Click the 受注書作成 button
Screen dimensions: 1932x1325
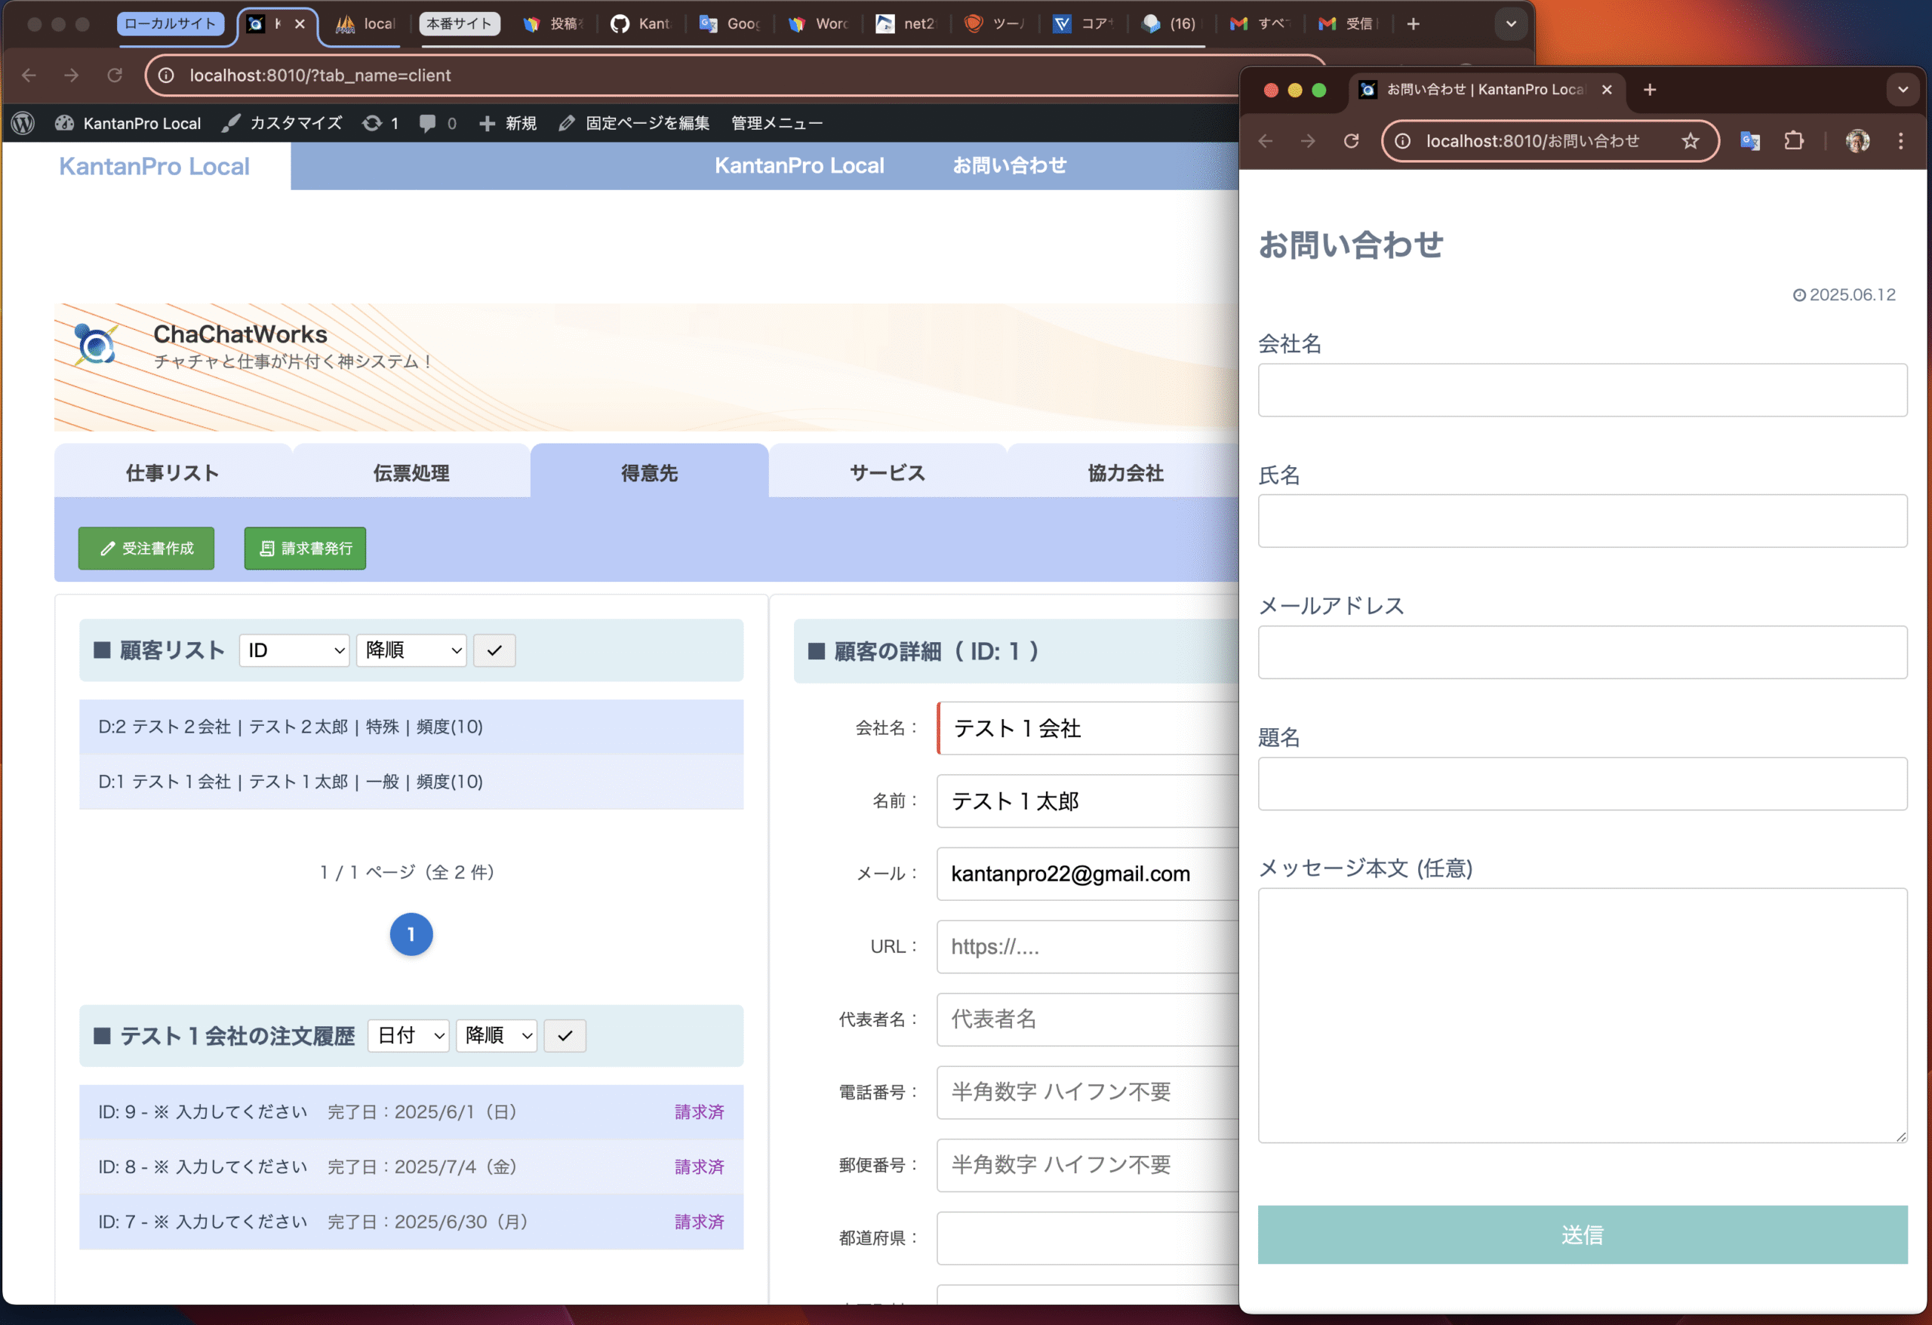pos(146,549)
